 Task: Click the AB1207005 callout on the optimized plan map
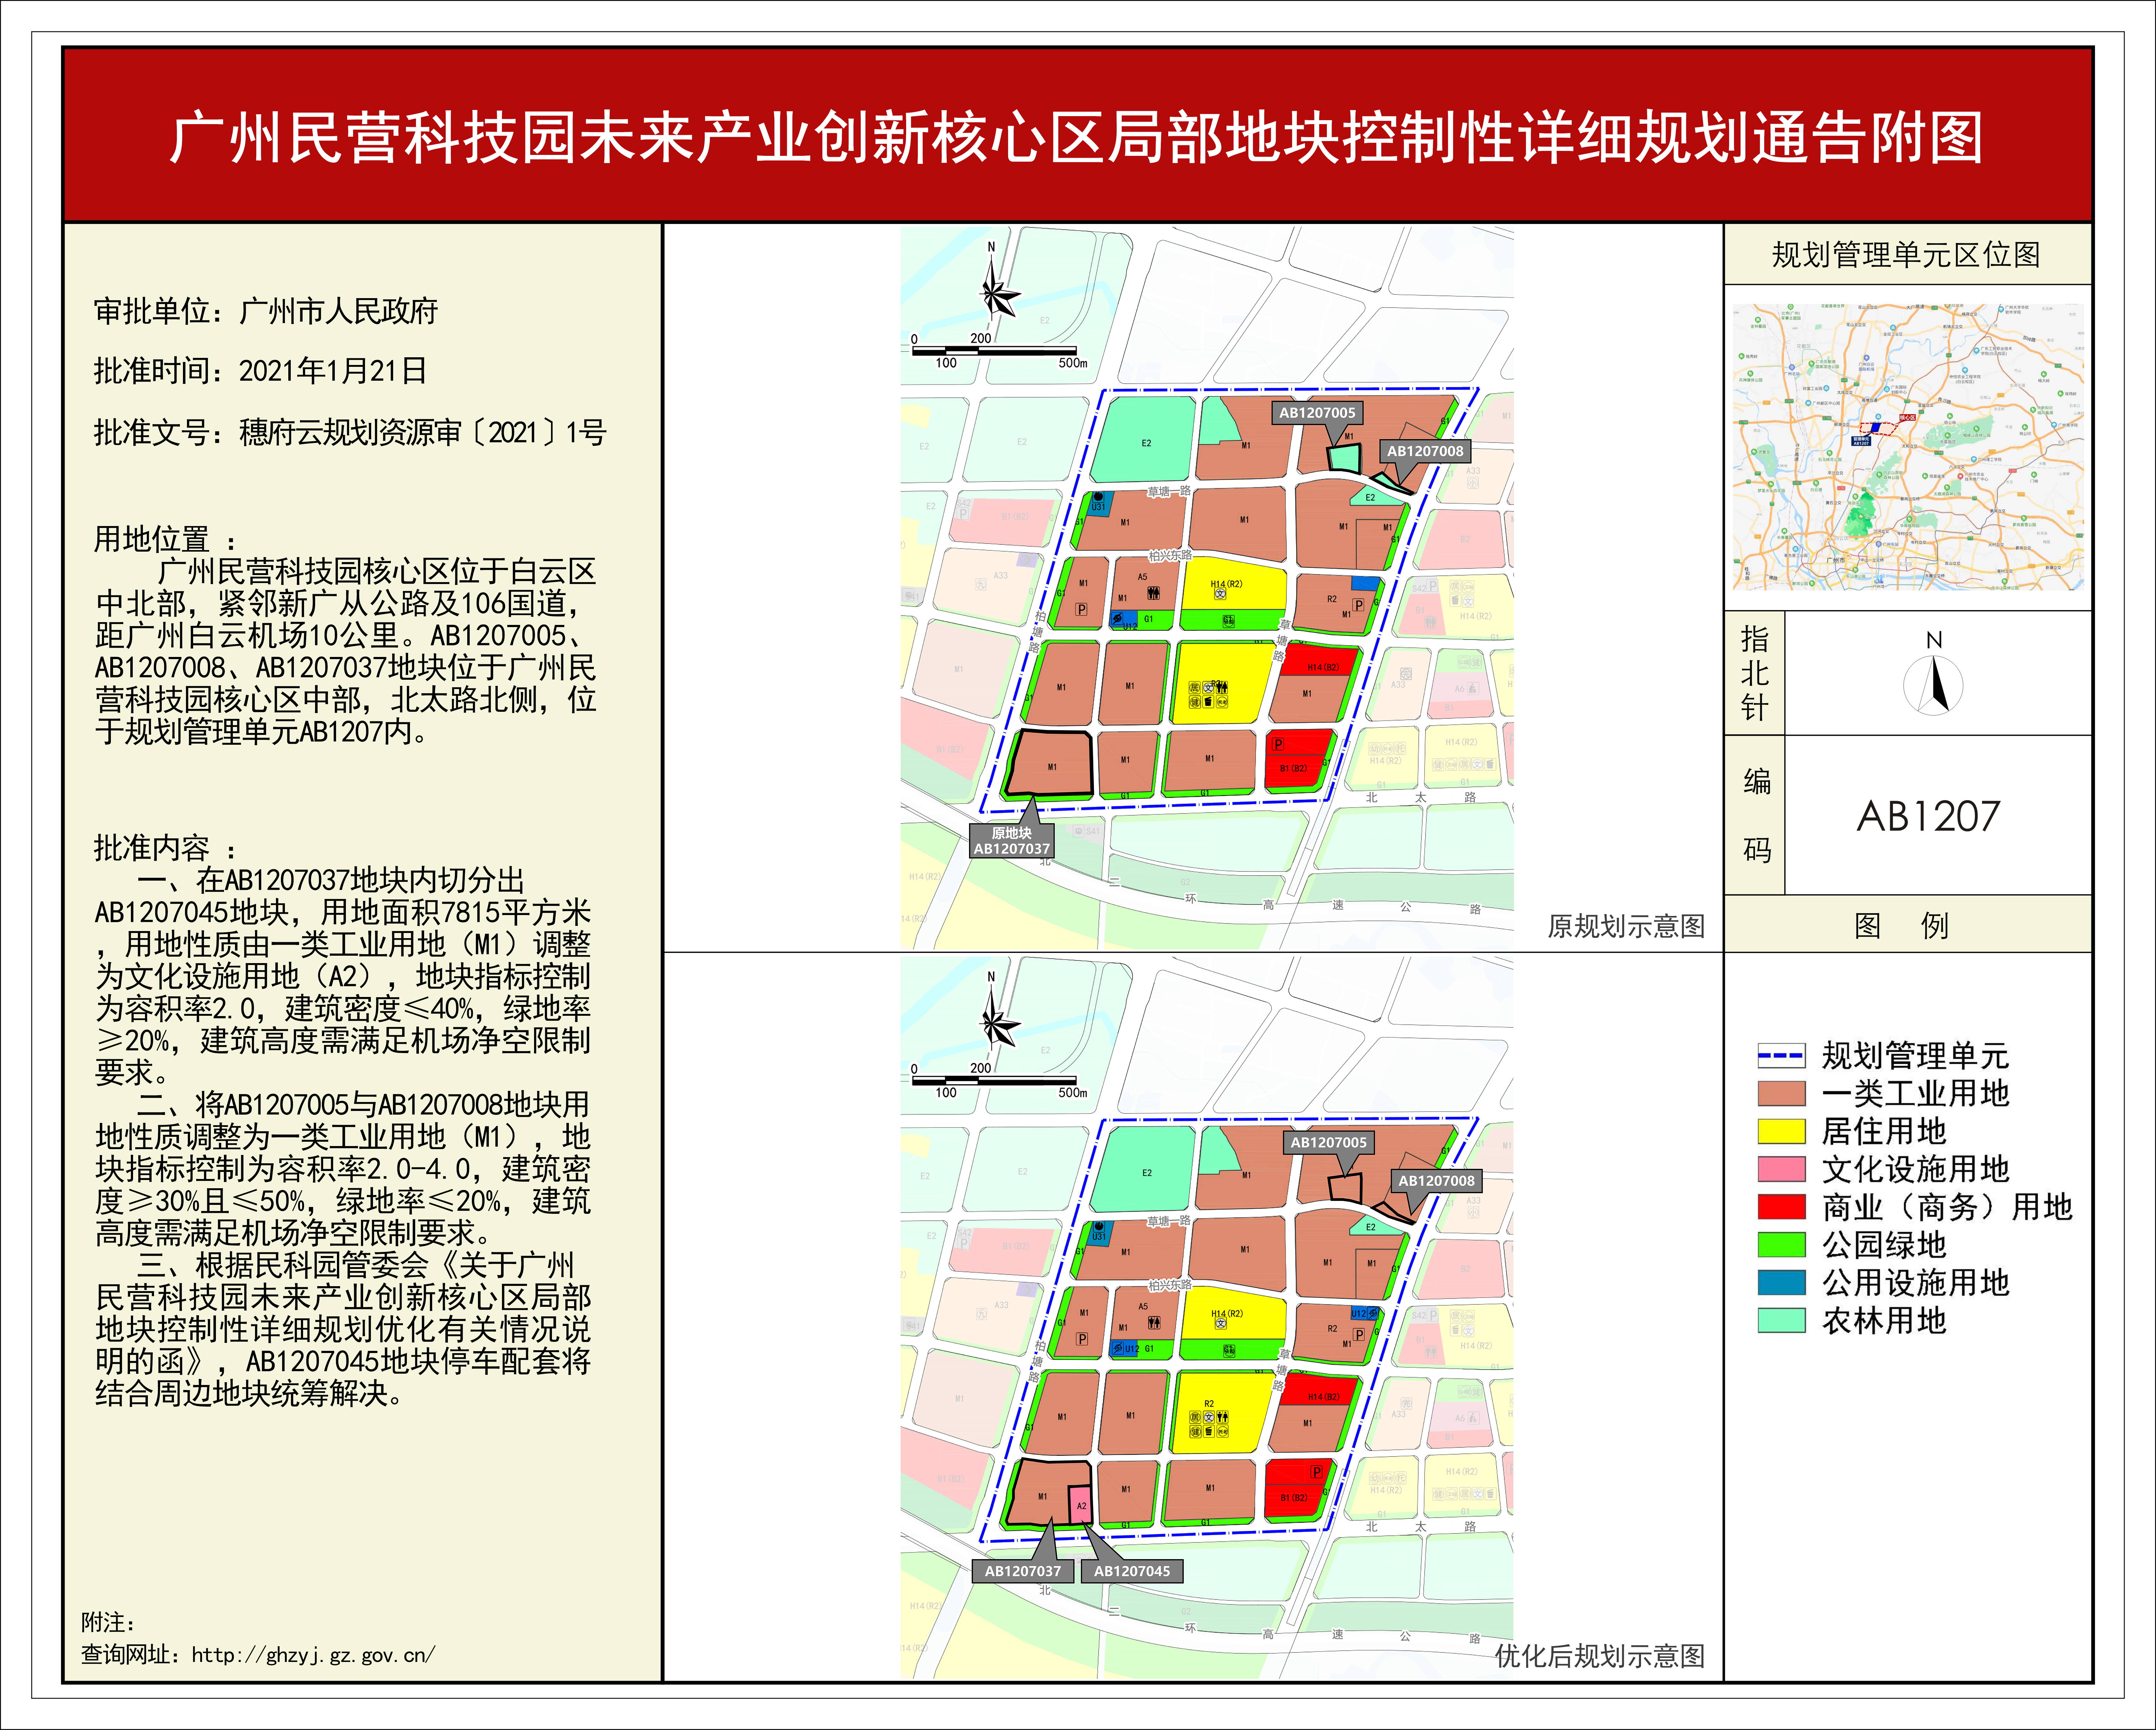point(1328,1142)
